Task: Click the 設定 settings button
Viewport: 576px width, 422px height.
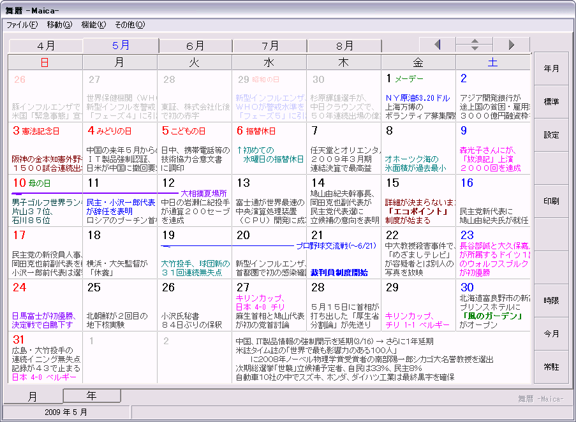Action: [x=551, y=135]
